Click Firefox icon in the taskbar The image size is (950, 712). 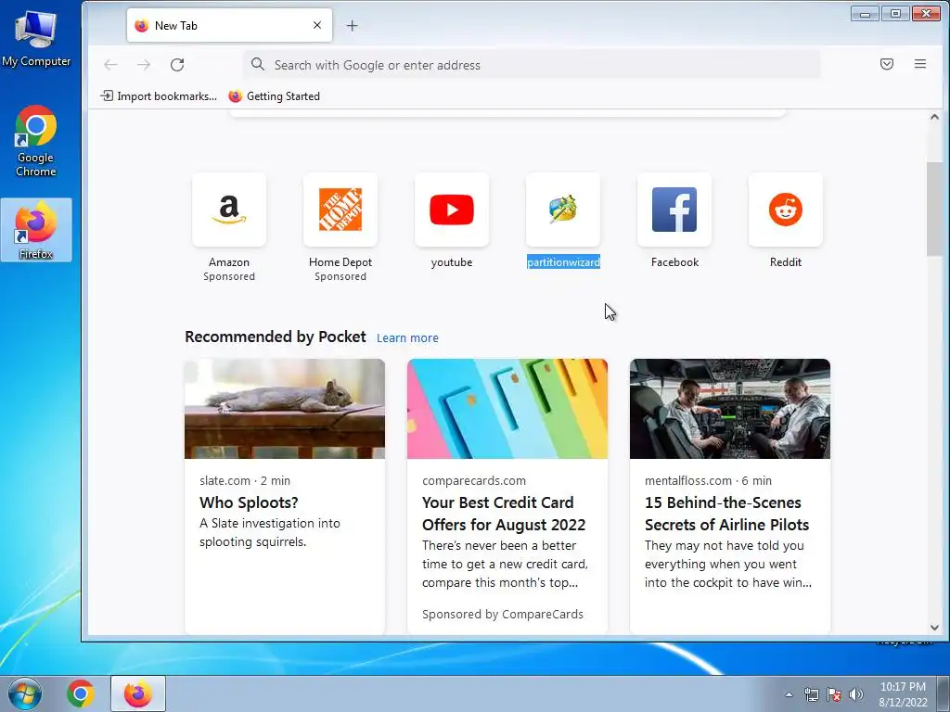(138, 693)
